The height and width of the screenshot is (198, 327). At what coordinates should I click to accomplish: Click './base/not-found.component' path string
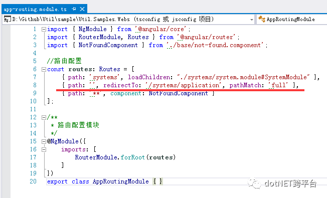click(215, 45)
